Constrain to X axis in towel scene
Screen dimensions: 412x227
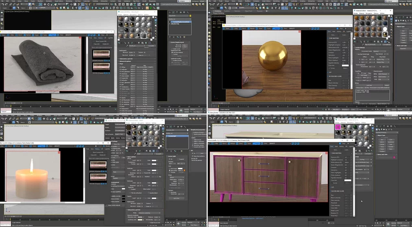tap(72, 8)
